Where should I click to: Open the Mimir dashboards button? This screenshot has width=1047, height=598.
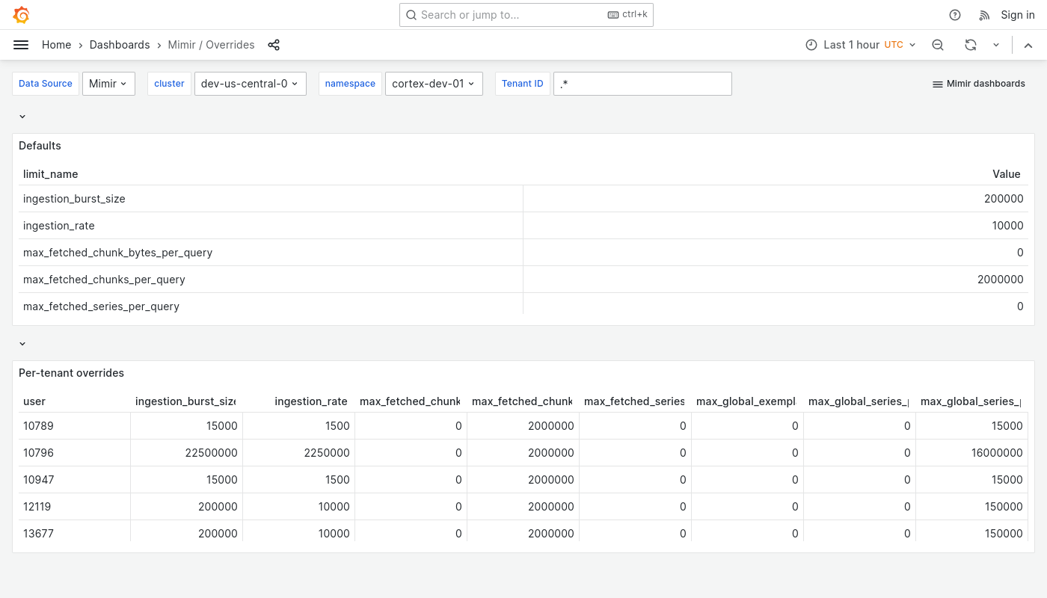[978, 84]
